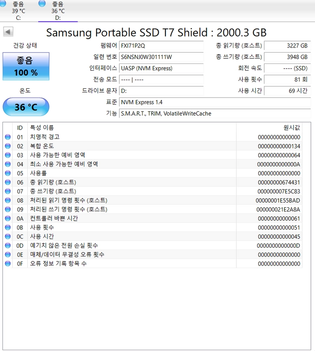Click the power on count value 81 회
The height and width of the screenshot is (351, 315).
click(287, 79)
